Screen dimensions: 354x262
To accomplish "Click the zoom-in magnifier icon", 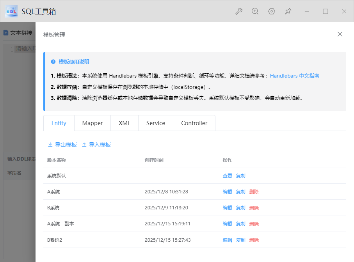I will 255,11.
